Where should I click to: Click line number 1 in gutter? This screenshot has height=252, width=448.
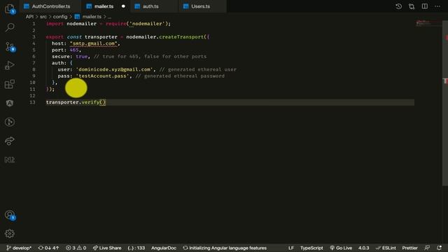[34, 24]
